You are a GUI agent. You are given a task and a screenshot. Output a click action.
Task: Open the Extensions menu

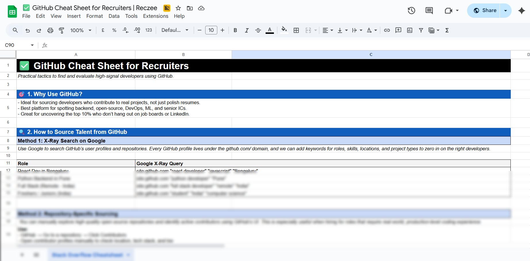(x=156, y=16)
